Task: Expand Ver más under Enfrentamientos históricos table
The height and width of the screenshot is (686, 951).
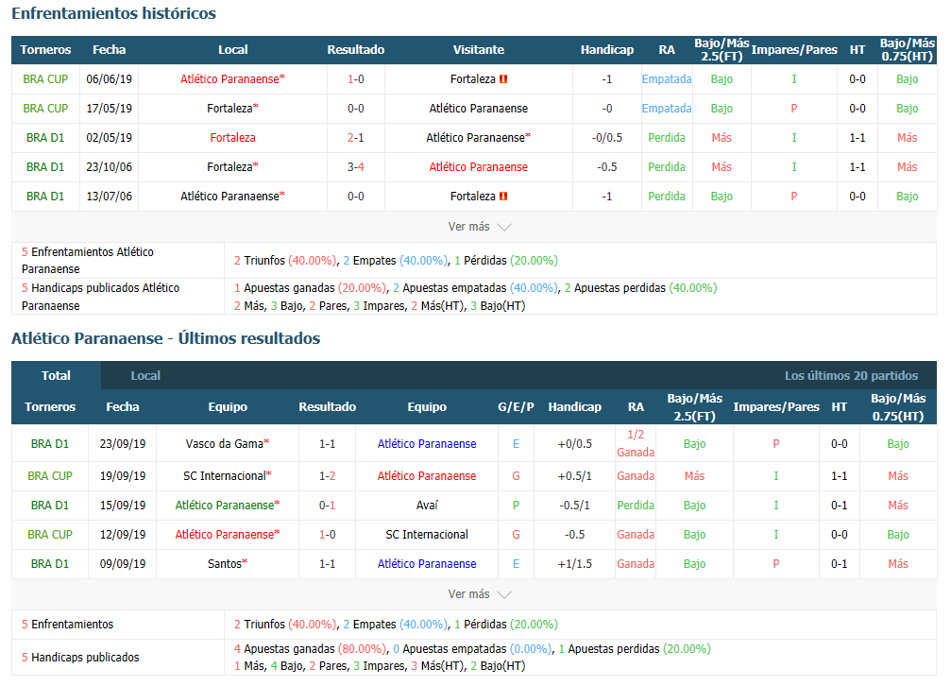Action: click(x=479, y=227)
